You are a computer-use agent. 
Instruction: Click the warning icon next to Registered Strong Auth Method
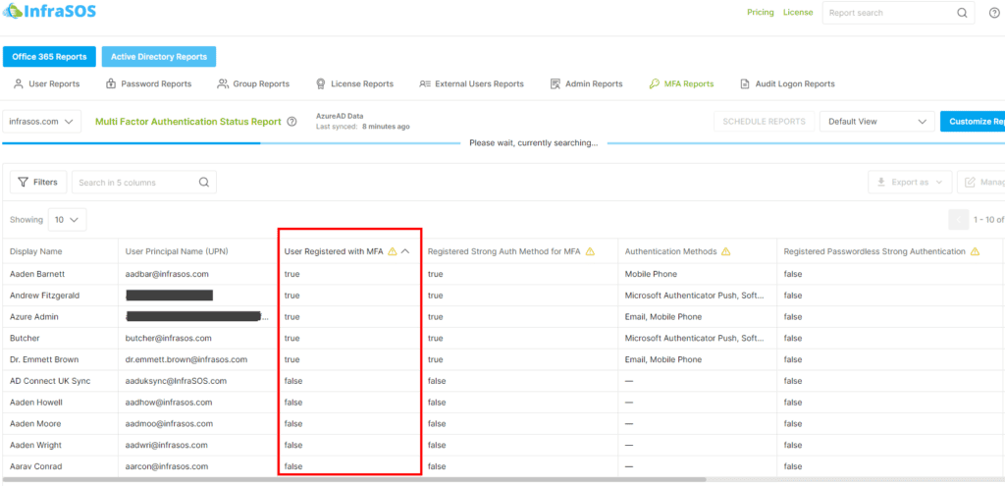590,252
